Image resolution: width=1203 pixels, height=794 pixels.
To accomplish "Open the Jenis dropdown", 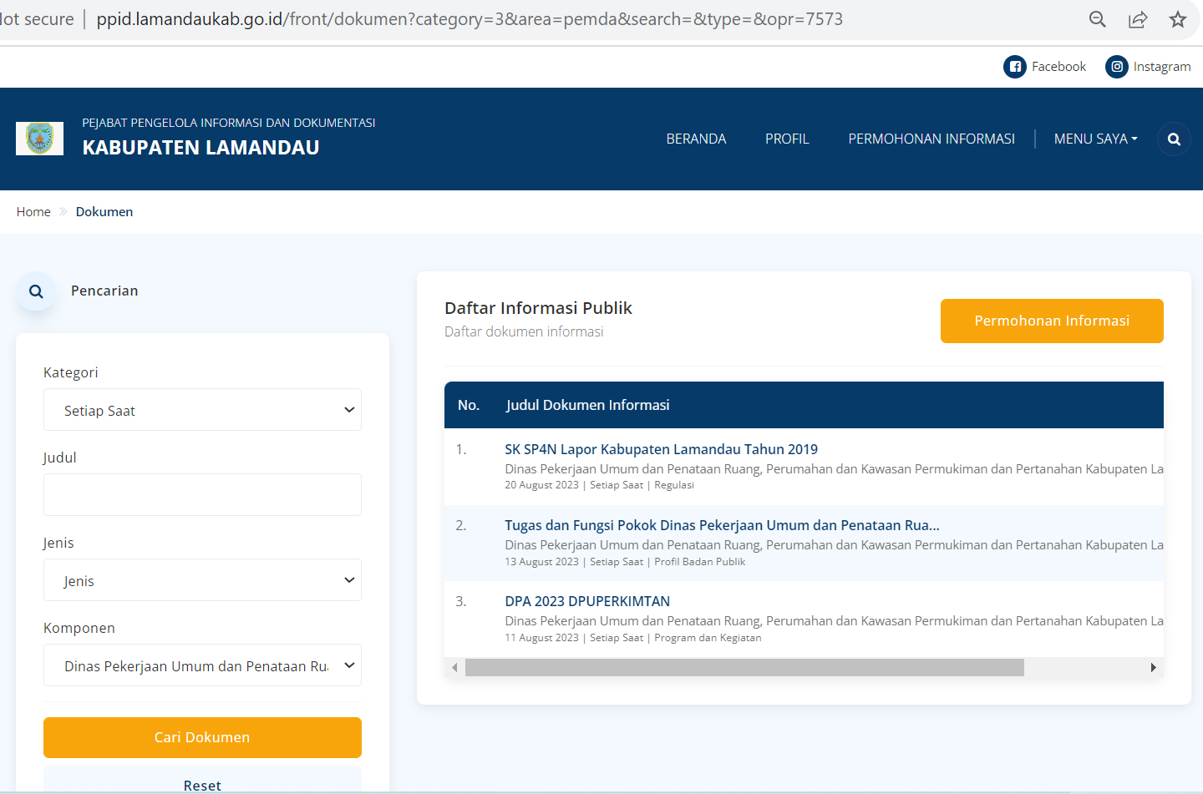I will (202, 580).
